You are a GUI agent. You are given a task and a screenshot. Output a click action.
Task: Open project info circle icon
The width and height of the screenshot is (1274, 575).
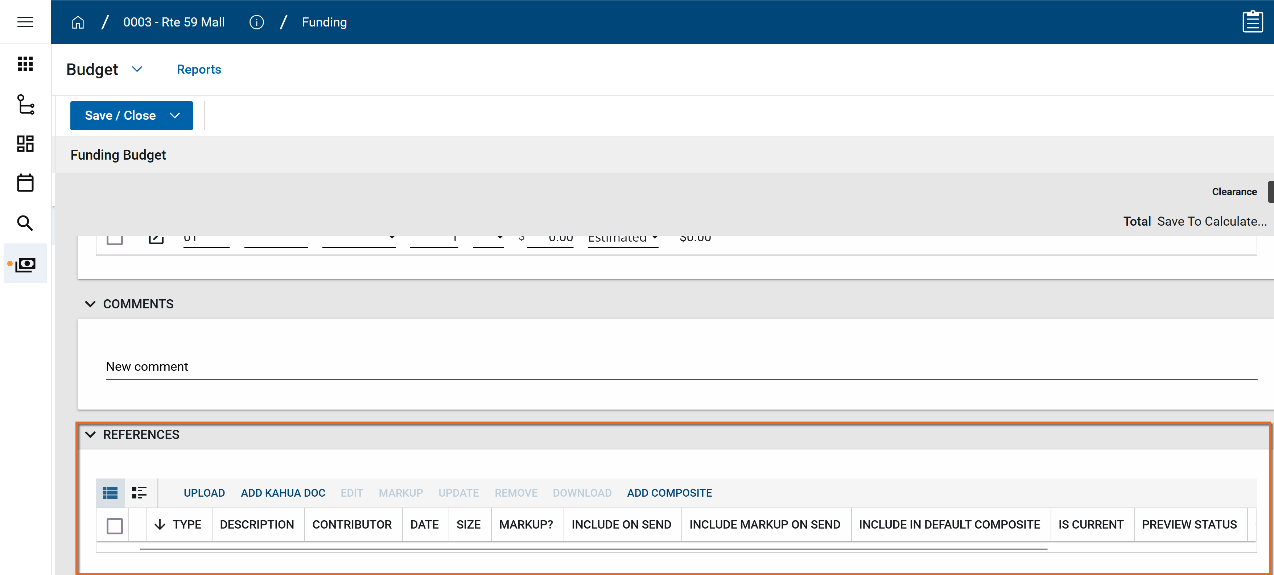pos(256,22)
